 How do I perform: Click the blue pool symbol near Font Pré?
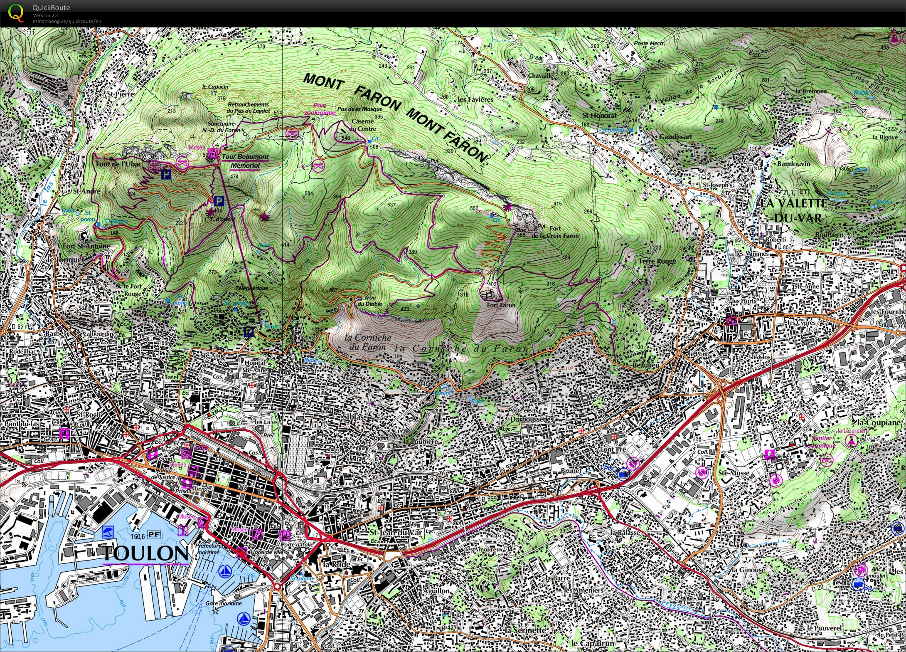pos(622,474)
